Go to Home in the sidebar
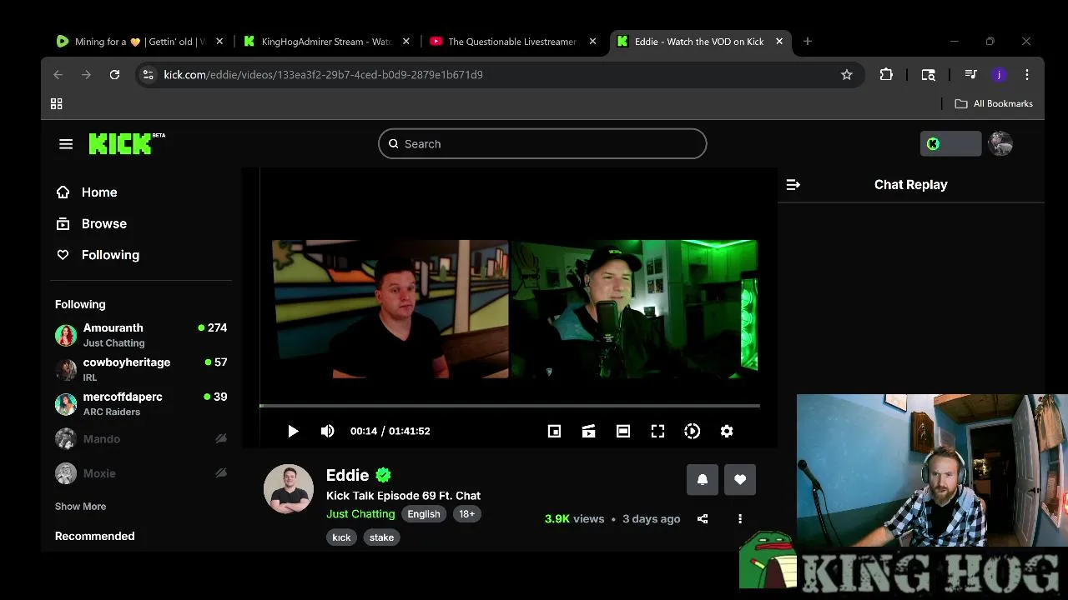The image size is (1068, 600). (87, 192)
